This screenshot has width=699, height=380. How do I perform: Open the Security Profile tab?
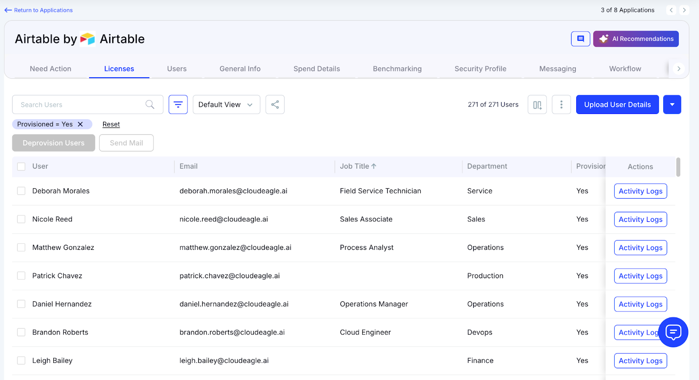(481, 69)
